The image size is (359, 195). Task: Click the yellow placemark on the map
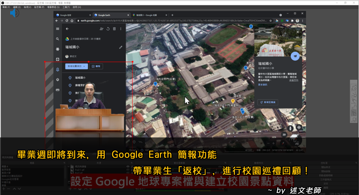tap(233, 101)
